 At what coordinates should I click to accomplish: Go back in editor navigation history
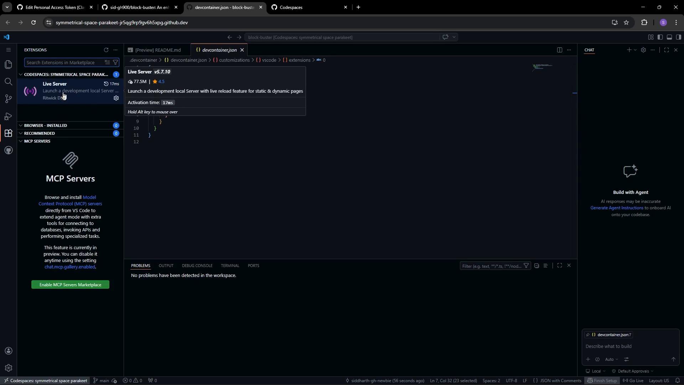click(x=229, y=37)
